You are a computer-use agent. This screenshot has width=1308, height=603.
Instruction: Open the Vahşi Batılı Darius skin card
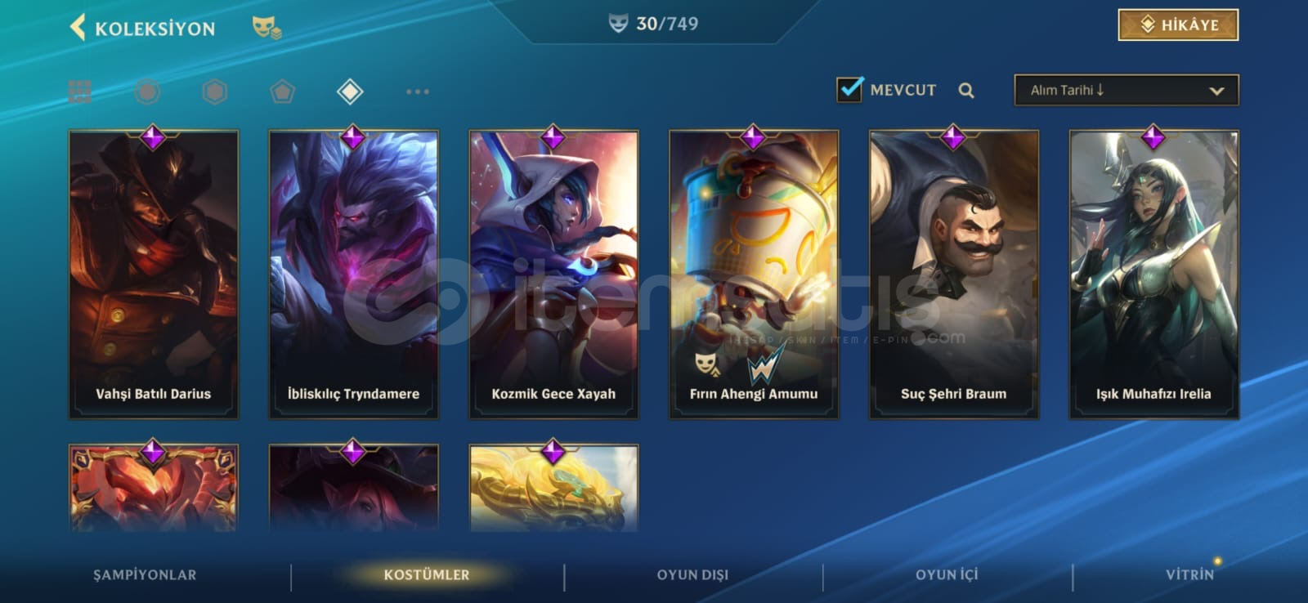point(154,275)
